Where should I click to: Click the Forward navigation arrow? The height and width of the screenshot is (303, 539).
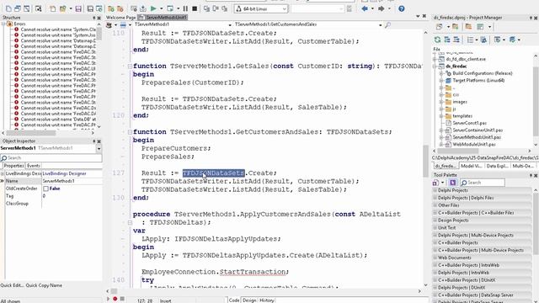[x=381, y=8]
